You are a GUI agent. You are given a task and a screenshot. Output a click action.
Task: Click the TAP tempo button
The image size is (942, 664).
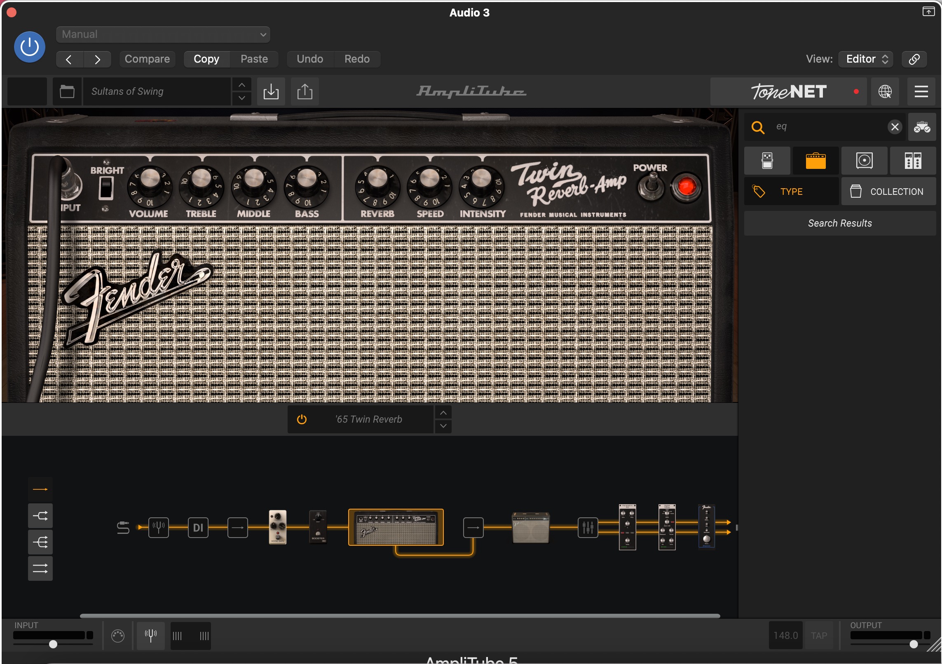coord(819,636)
